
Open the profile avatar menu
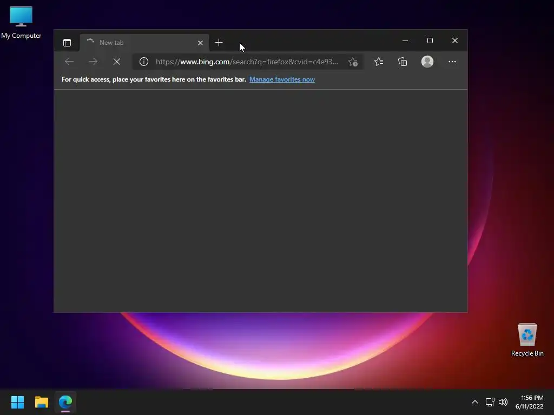click(x=427, y=62)
